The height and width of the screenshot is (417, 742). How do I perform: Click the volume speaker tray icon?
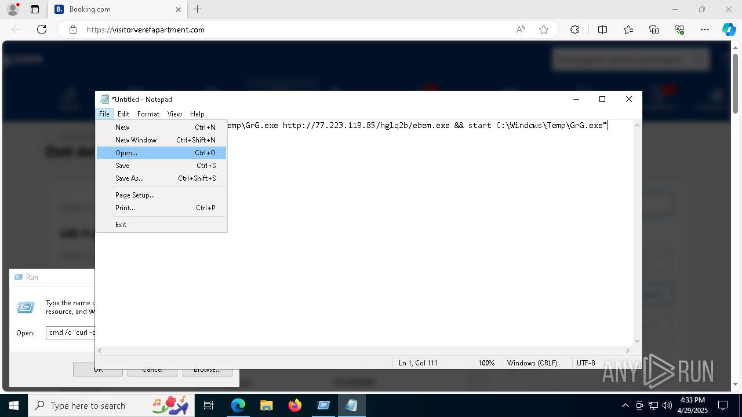pyautogui.click(x=667, y=405)
